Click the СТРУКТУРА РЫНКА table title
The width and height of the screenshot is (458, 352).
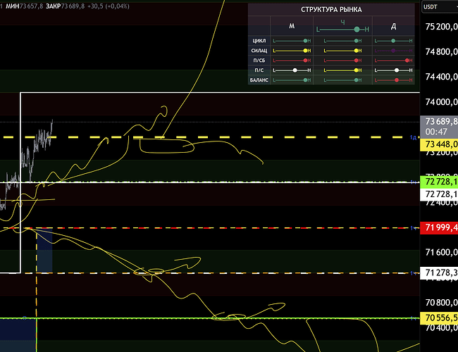(x=331, y=11)
